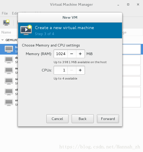This screenshot has width=143, height=152.
Task: Click the 'Choose Memory and CPU settings' heading
Action: click(51, 45)
